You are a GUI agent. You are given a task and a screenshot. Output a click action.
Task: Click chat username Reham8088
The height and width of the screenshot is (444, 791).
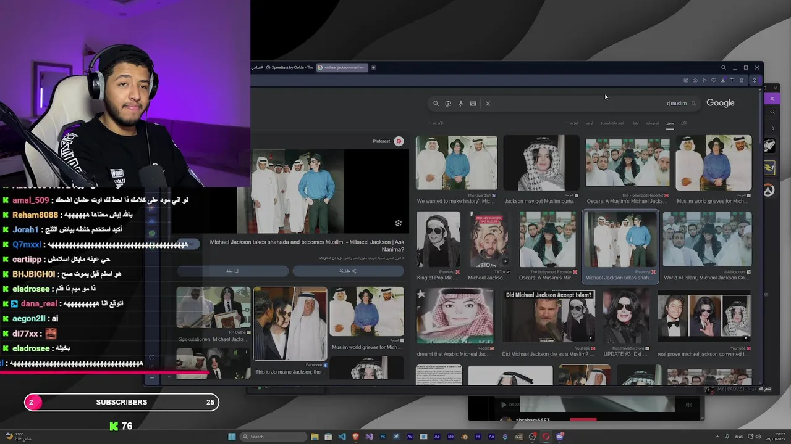pos(35,215)
